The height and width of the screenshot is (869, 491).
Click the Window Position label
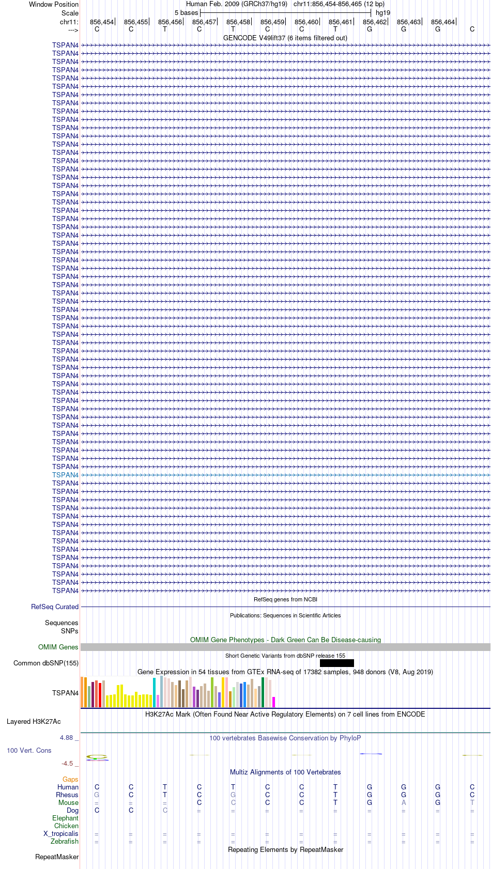click(x=54, y=4)
